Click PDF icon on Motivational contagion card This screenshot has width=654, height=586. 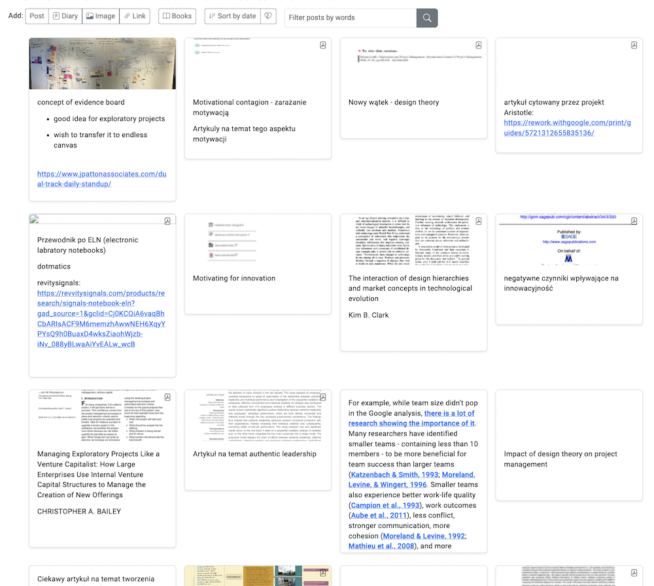323,45
